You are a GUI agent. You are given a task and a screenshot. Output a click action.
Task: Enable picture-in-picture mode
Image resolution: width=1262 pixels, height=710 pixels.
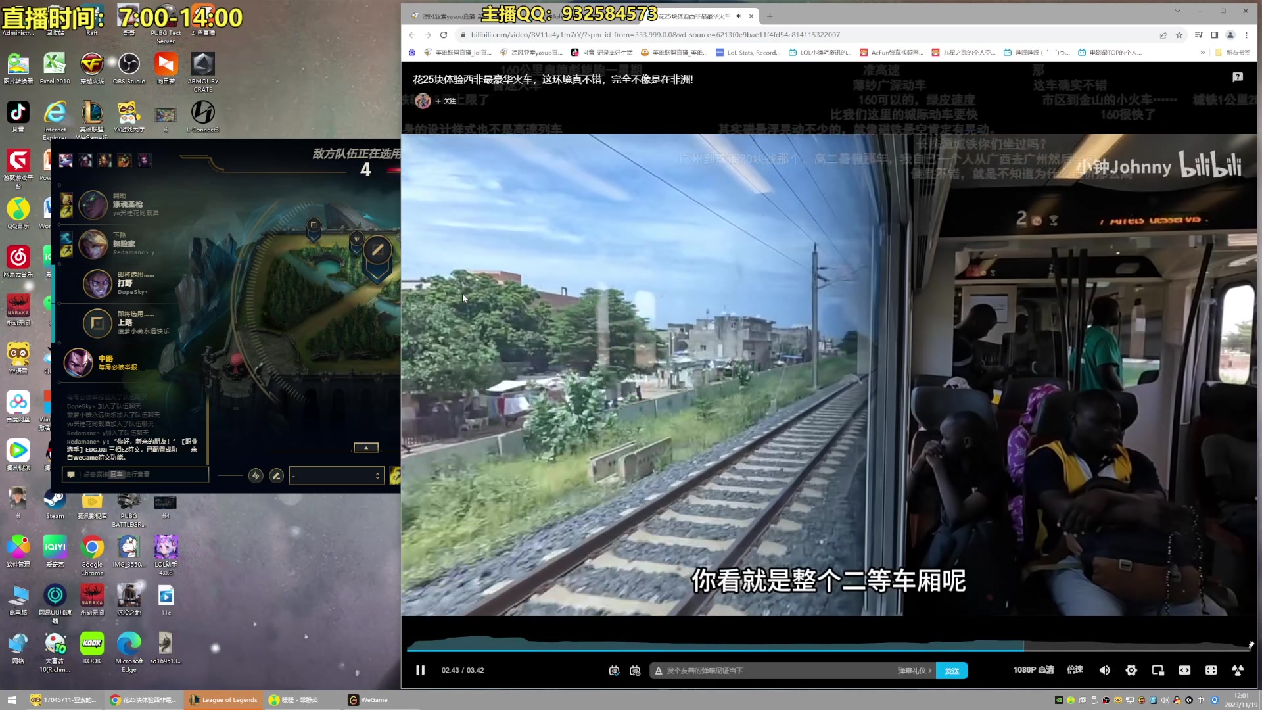click(x=1158, y=670)
